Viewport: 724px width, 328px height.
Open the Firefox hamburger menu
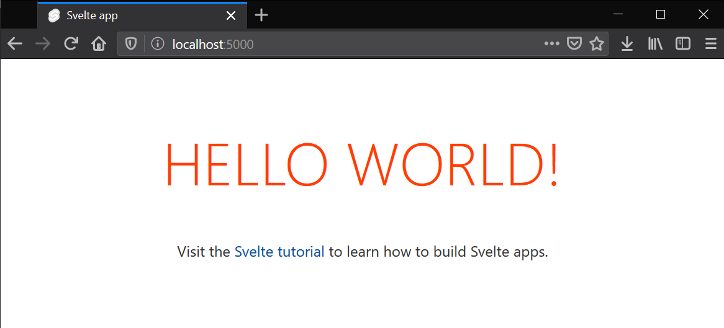tap(711, 43)
